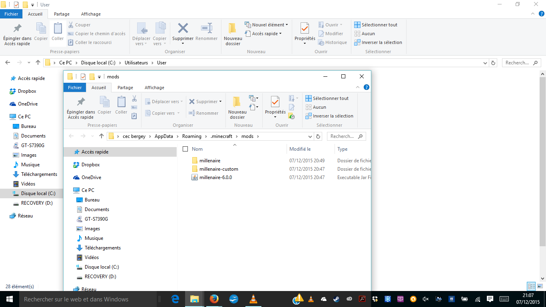546x307 pixels.
Task: Create Nouveau dossier in mods window
Action: pos(237,108)
